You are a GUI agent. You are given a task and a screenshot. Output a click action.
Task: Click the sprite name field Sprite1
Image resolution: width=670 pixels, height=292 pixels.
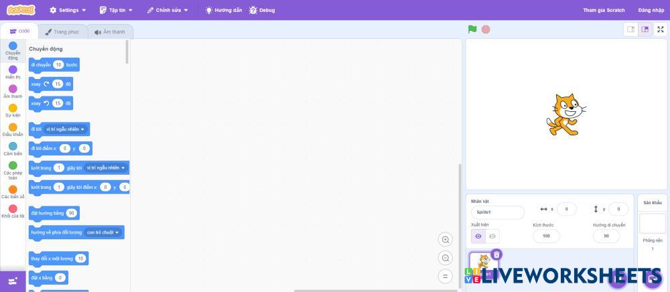click(497, 212)
